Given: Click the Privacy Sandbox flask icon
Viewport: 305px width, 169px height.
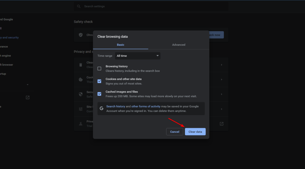Looking at the screenshot, I should 81,124.
